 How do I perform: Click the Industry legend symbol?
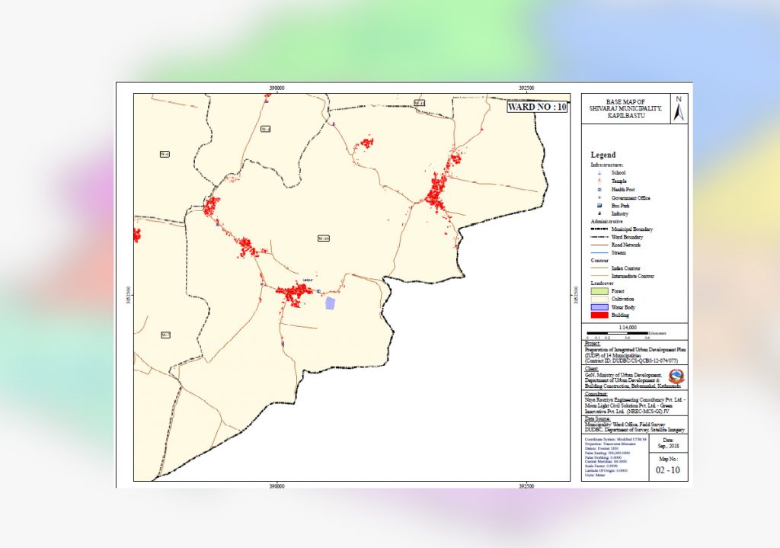click(599, 213)
